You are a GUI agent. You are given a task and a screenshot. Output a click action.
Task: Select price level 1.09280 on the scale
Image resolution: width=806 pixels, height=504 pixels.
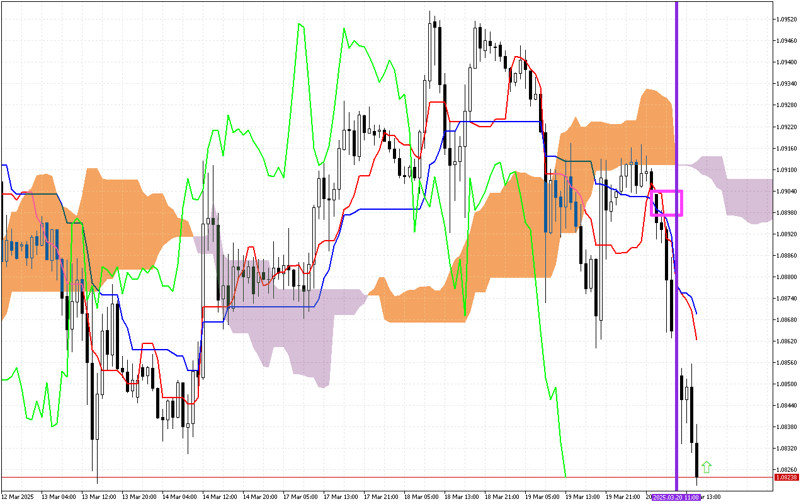(788, 105)
